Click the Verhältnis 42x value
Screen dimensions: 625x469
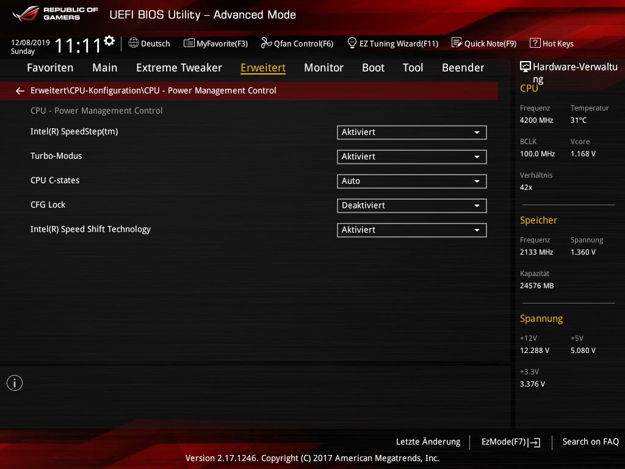tap(526, 187)
